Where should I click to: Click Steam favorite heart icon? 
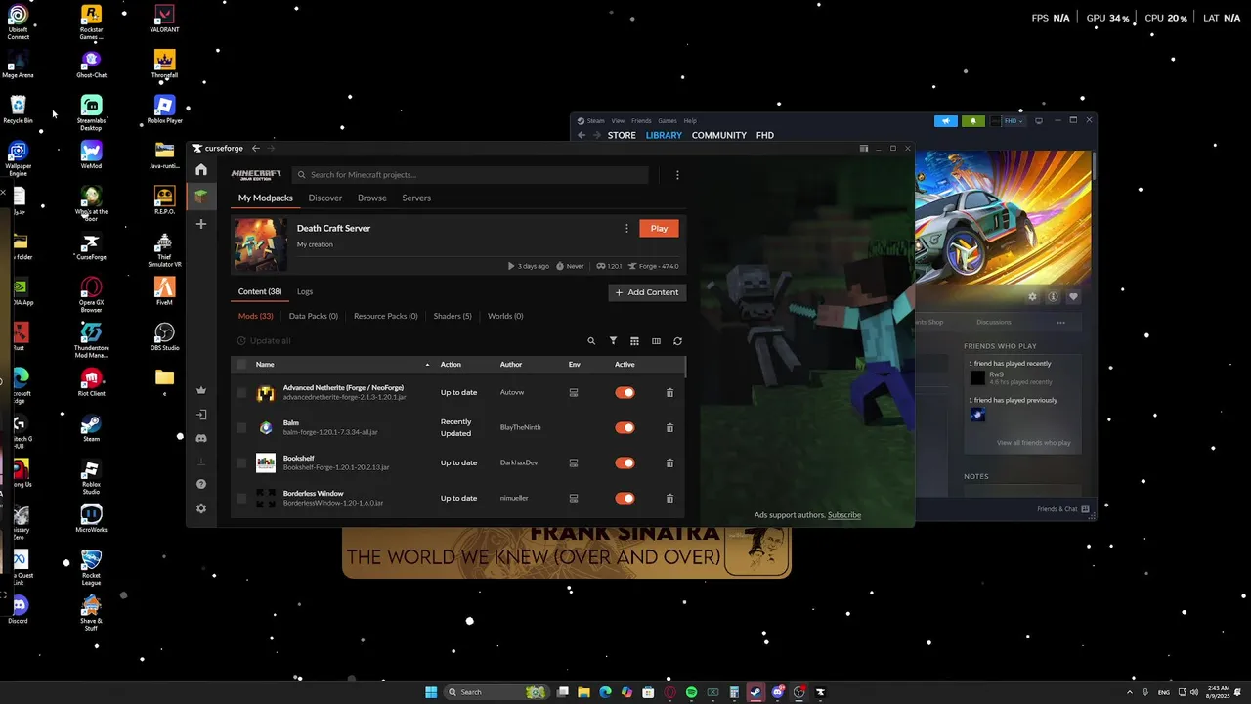(1073, 297)
